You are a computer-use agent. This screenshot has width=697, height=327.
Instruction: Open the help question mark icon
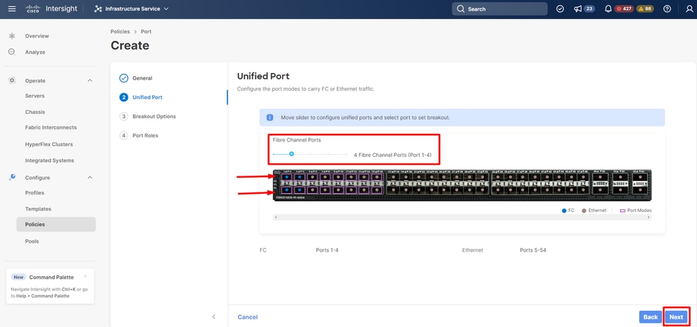click(x=667, y=9)
